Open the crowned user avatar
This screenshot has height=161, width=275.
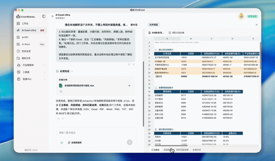coord(241,16)
